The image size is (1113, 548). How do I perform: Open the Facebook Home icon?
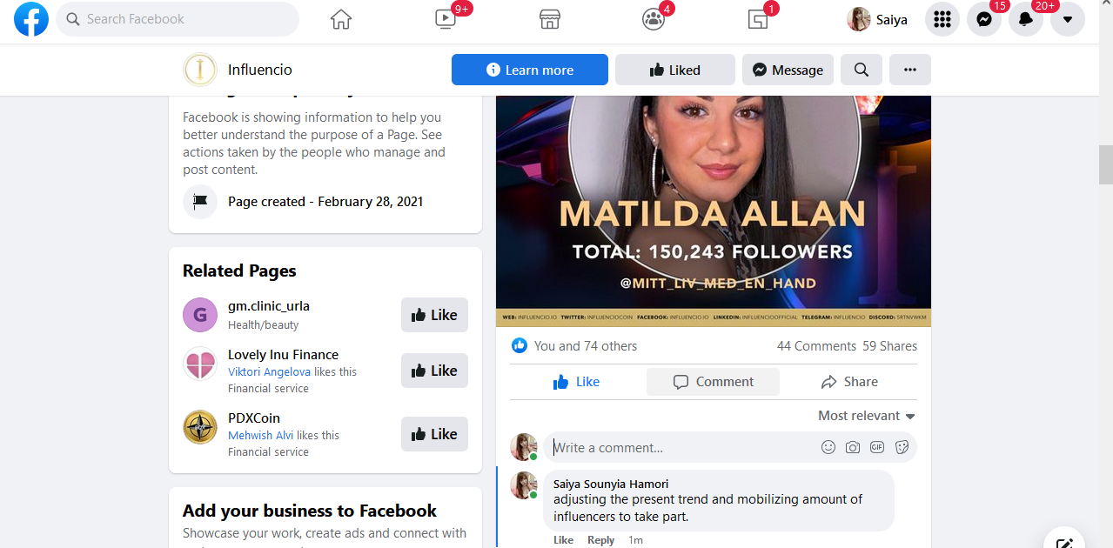[341, 19]
